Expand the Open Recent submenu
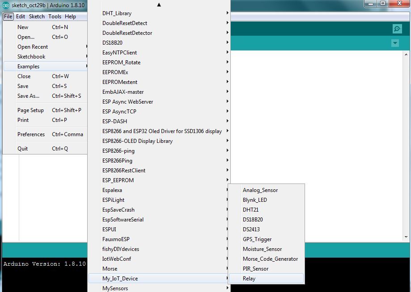Screen dimensions: 411x292 click(45, 47)
